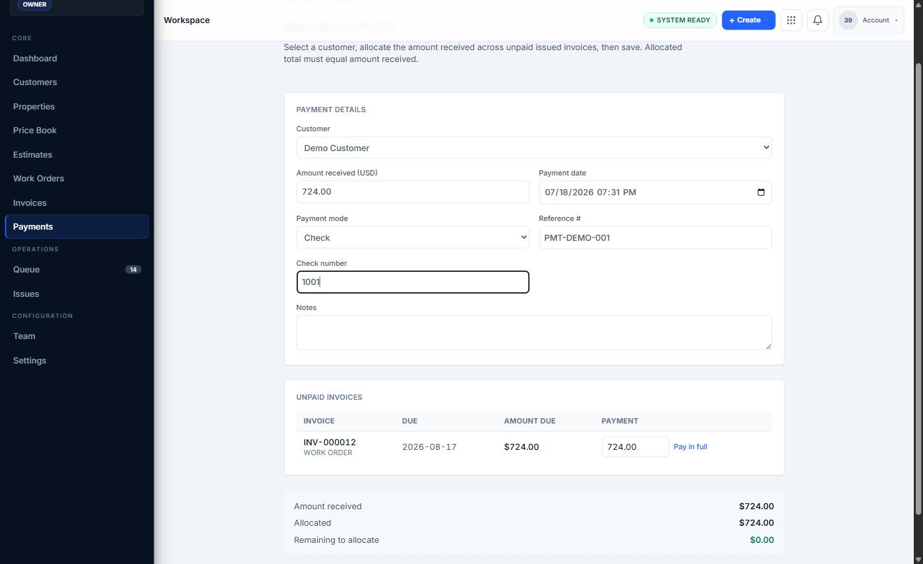
Task: Click the + Create button
Action: (748, 20)
